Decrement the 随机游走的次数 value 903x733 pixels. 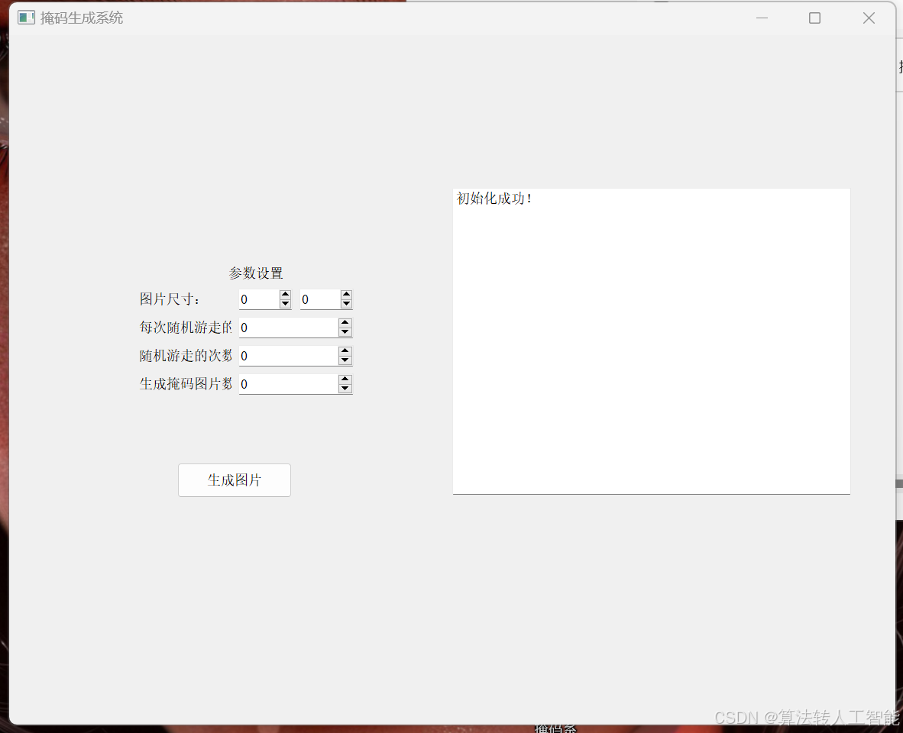click(x=345, y=360)
